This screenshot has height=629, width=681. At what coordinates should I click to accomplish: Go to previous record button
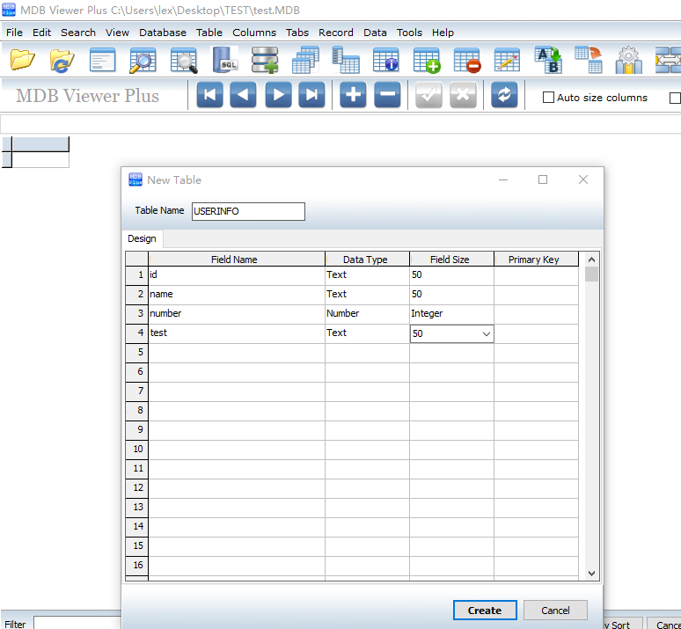click(243, 94)
